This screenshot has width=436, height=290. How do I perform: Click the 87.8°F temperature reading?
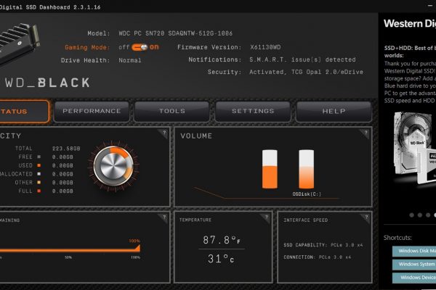[222, 240]
